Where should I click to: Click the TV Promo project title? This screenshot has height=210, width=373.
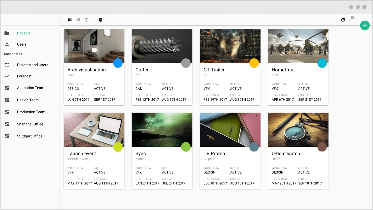[214, 153]
